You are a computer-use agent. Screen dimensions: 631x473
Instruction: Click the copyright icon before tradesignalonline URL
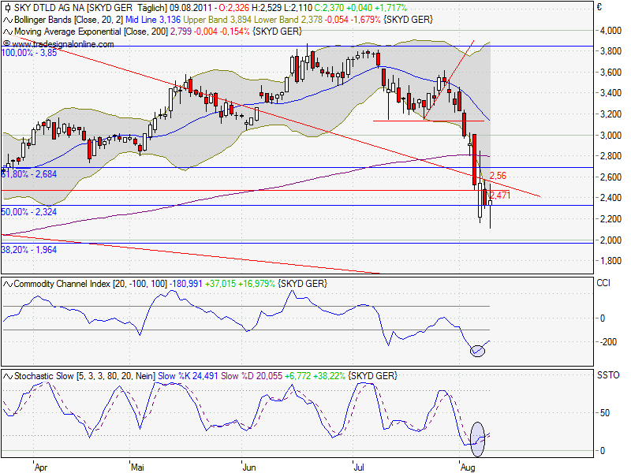7,43
